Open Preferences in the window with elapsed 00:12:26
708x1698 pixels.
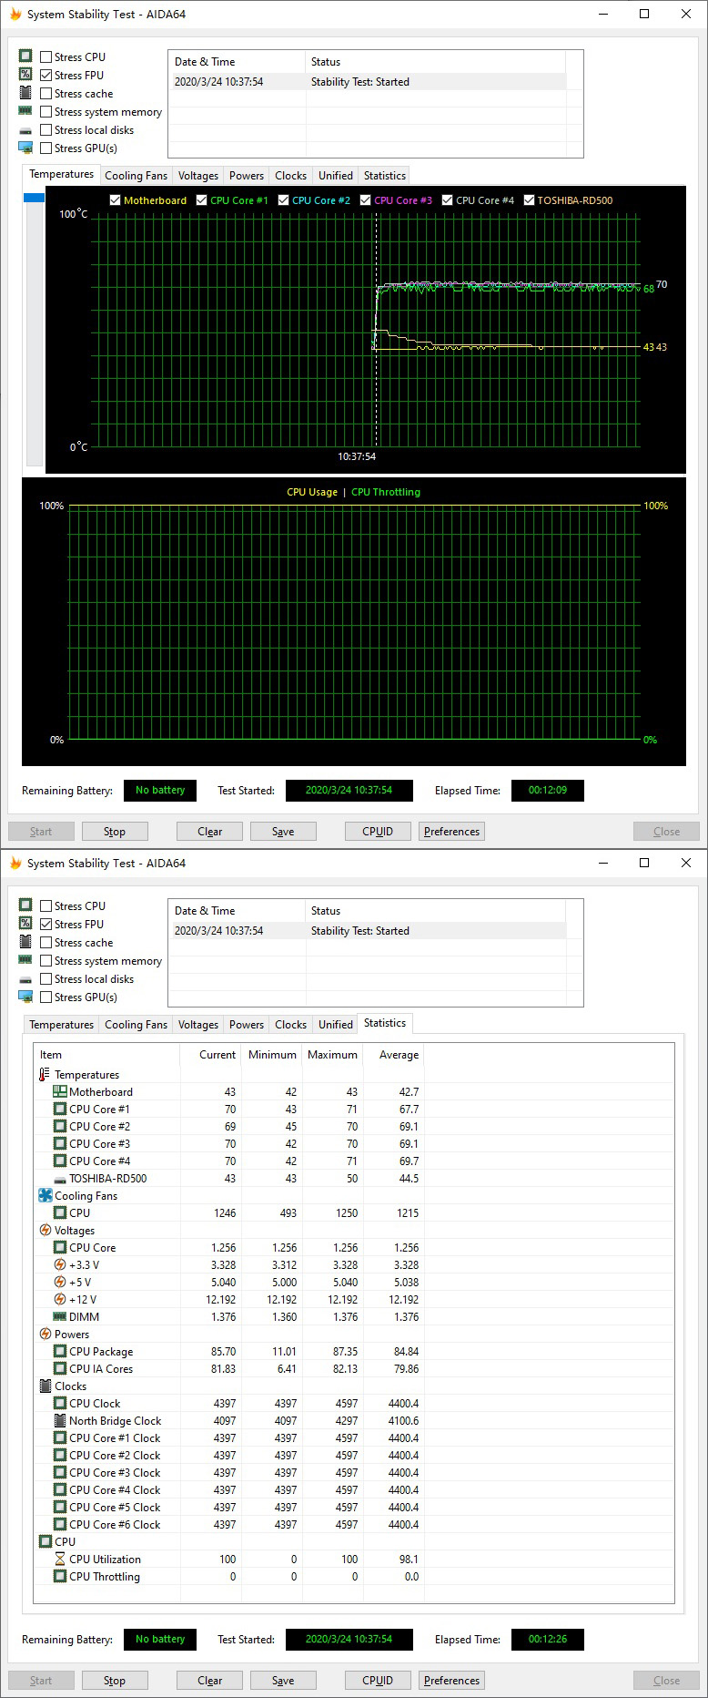tap(451, 1680)
